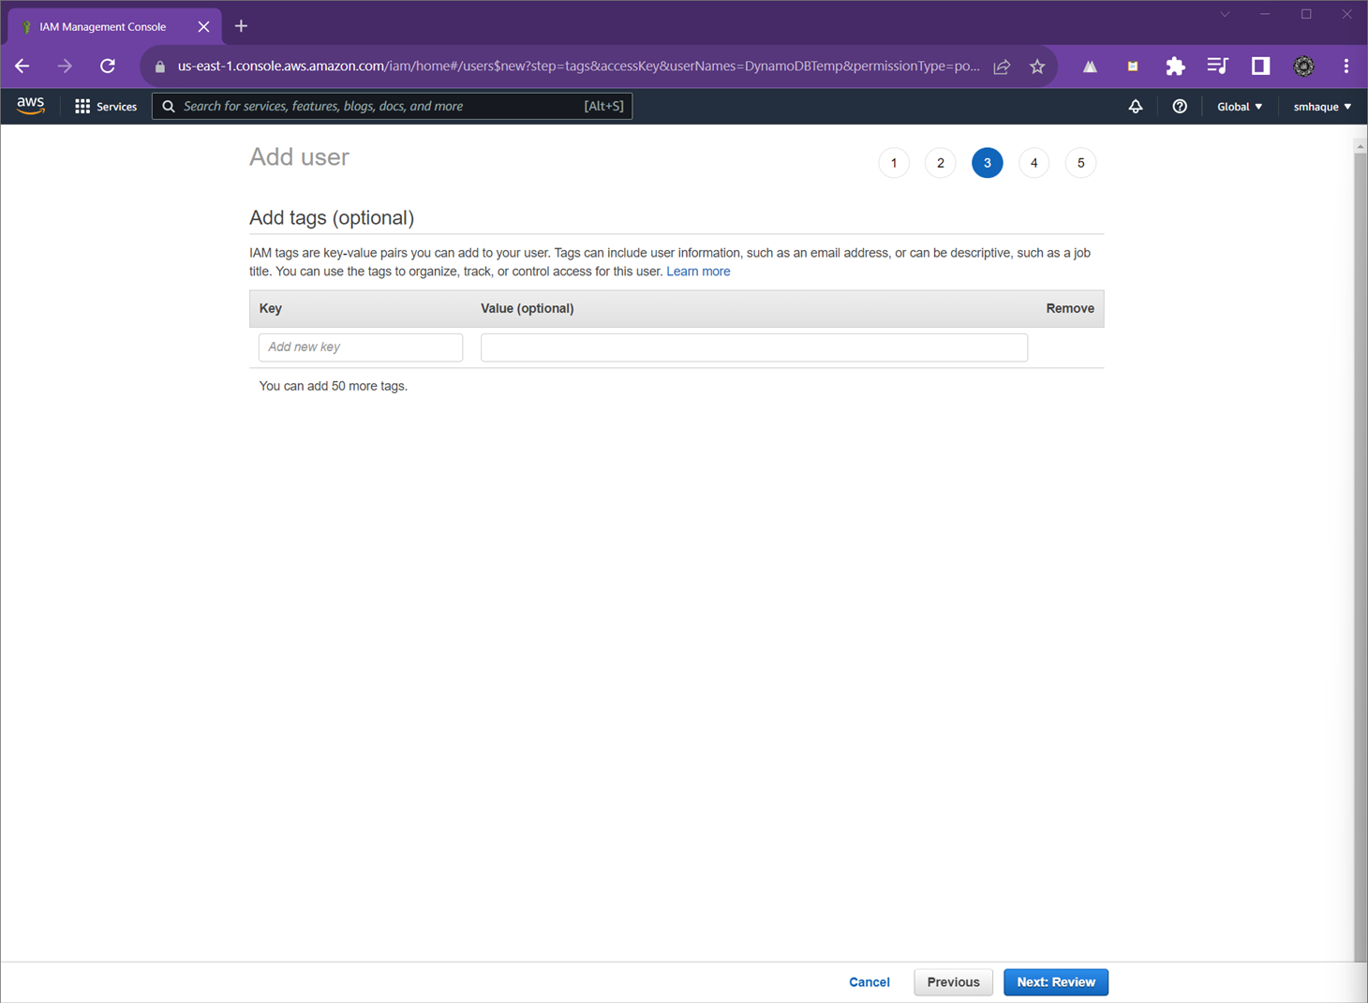Screen dimensions: 1368x1003
Task: Open the notifications bell icon
Action: 1135,107
